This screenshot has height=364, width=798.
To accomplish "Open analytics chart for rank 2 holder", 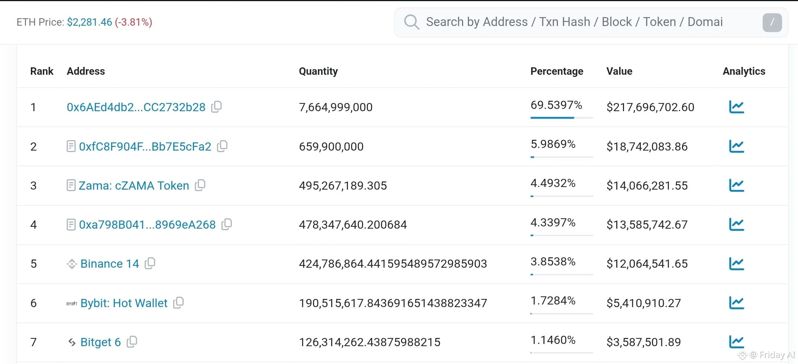I will click(736, 146).
